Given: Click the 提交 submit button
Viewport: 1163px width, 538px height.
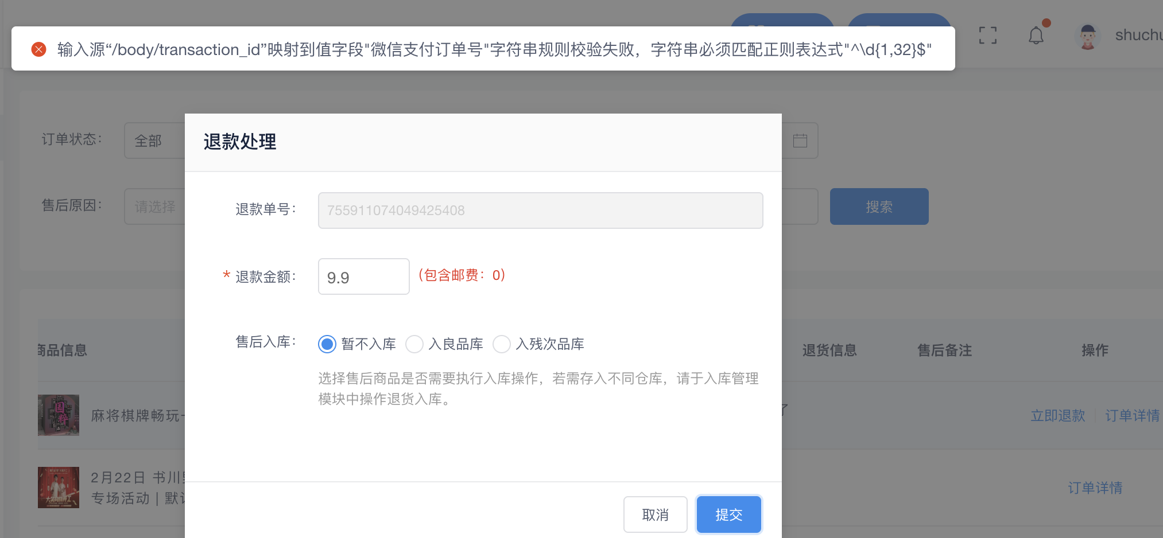Looking at the screenshot, I should click(x=728, y=514).
